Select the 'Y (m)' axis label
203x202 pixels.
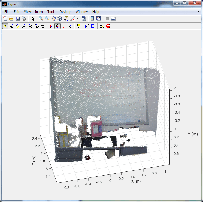[x=193, y=134]
